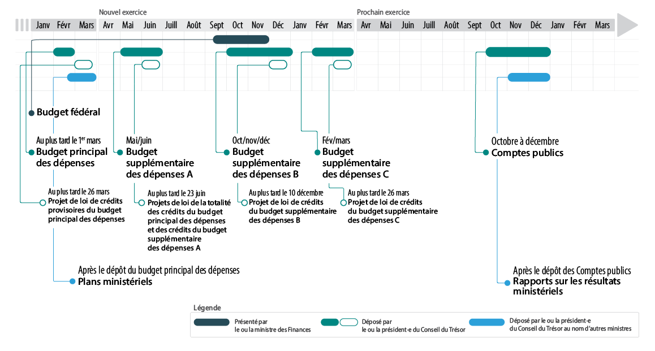Click the hollow marker for the 10 décembre bill

tap(244, 202)
